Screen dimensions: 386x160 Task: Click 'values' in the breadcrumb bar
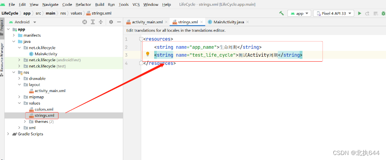click(x=76, y=13)
